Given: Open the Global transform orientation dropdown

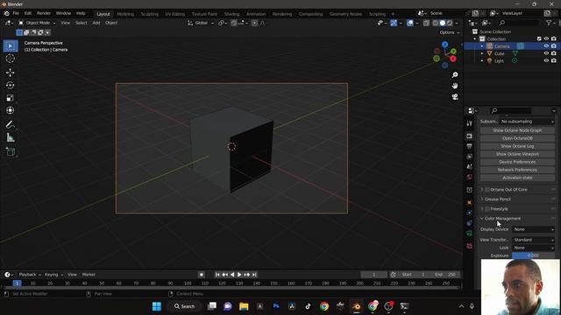Looking at the screenshot, I should (201, 23).
